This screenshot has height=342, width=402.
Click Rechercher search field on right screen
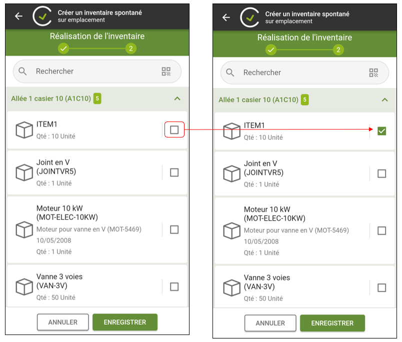pos(304,72)
